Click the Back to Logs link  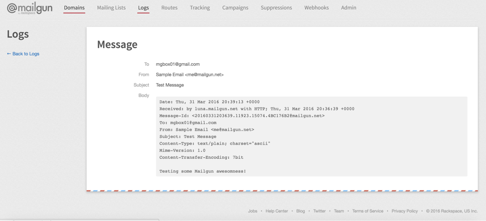23,54
